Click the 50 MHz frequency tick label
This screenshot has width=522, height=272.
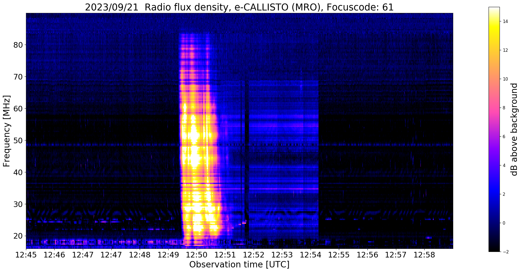click(18, 140)
